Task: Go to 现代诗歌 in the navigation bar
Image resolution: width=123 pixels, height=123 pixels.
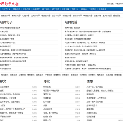Action: (x=56, y=9)
